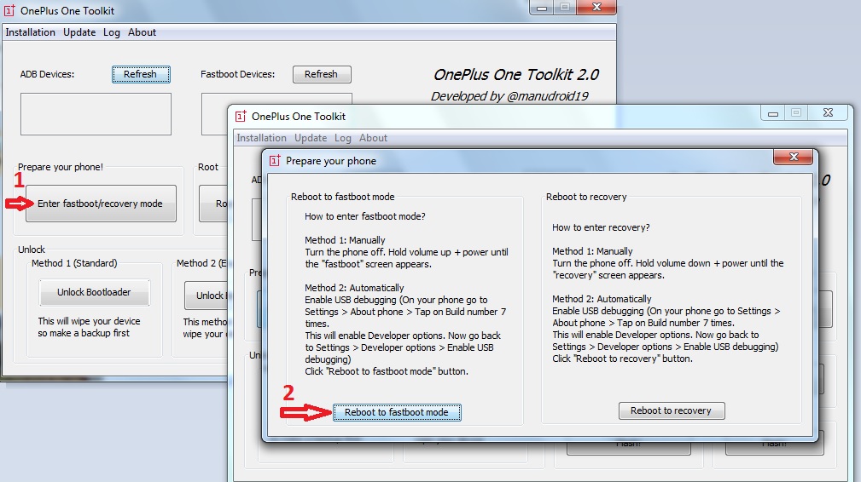
Task: Click the ADB Devices list box
Action: point(96,114)
